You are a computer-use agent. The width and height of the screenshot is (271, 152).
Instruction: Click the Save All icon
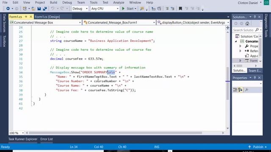pos(45,8)
